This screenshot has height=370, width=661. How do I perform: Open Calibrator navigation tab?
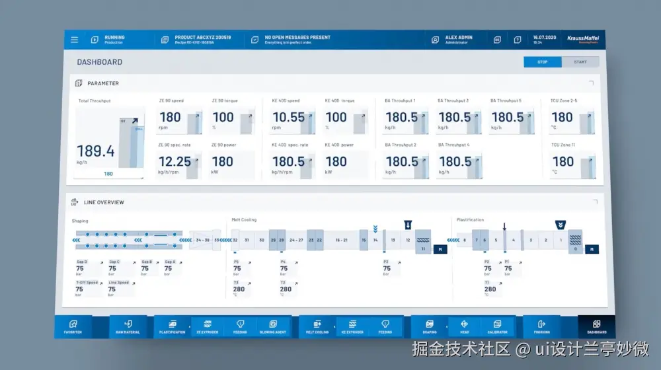[x=498, y=326]
